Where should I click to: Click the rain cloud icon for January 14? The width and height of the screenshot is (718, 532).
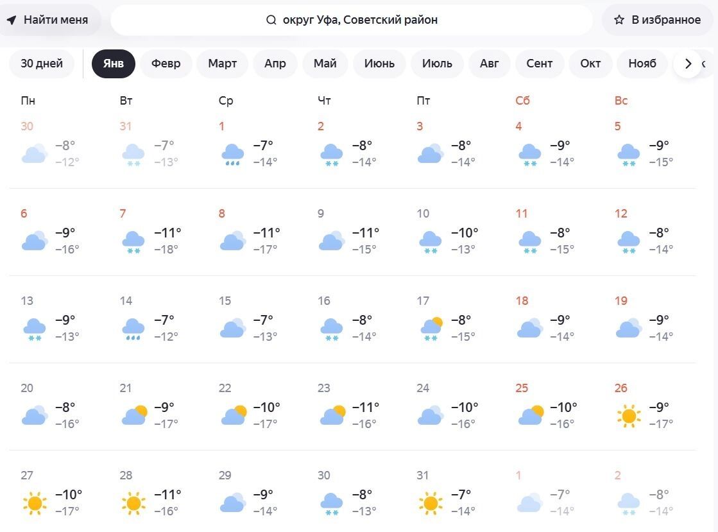[x=133, y=329]
